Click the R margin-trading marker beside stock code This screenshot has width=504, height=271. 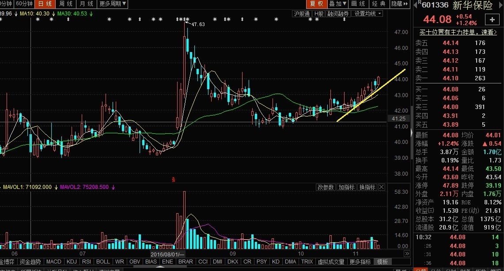tap(420, 2)
